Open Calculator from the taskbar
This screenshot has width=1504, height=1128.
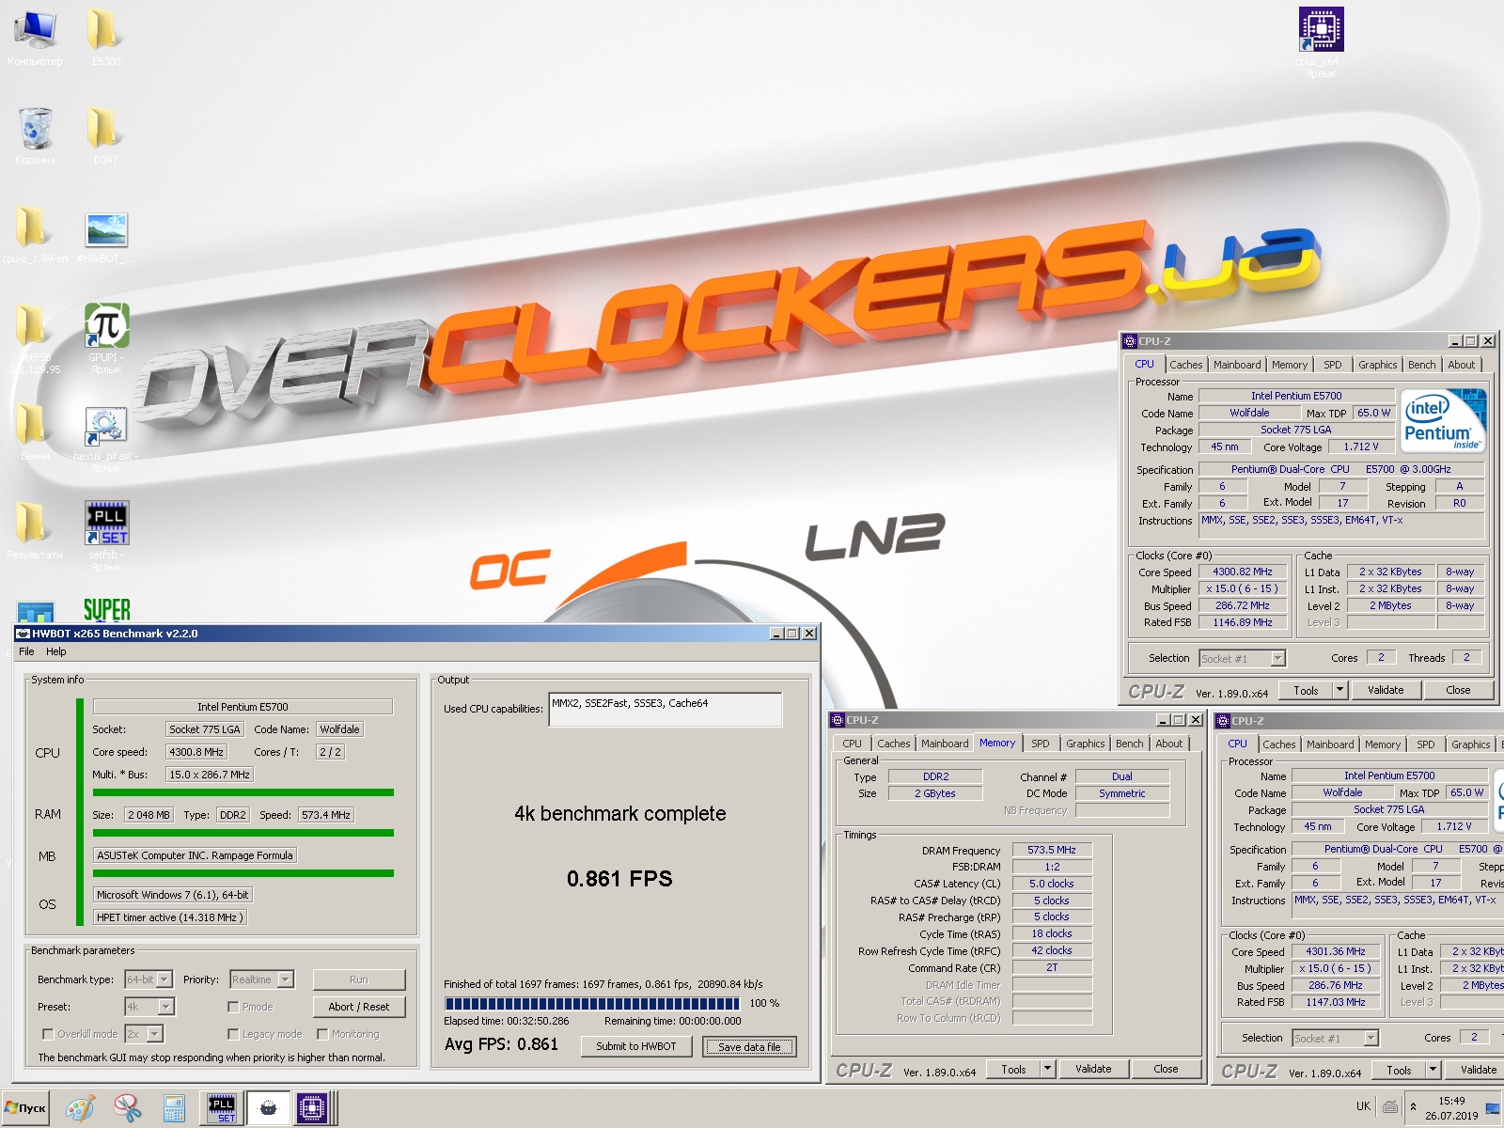point(174,1108)
